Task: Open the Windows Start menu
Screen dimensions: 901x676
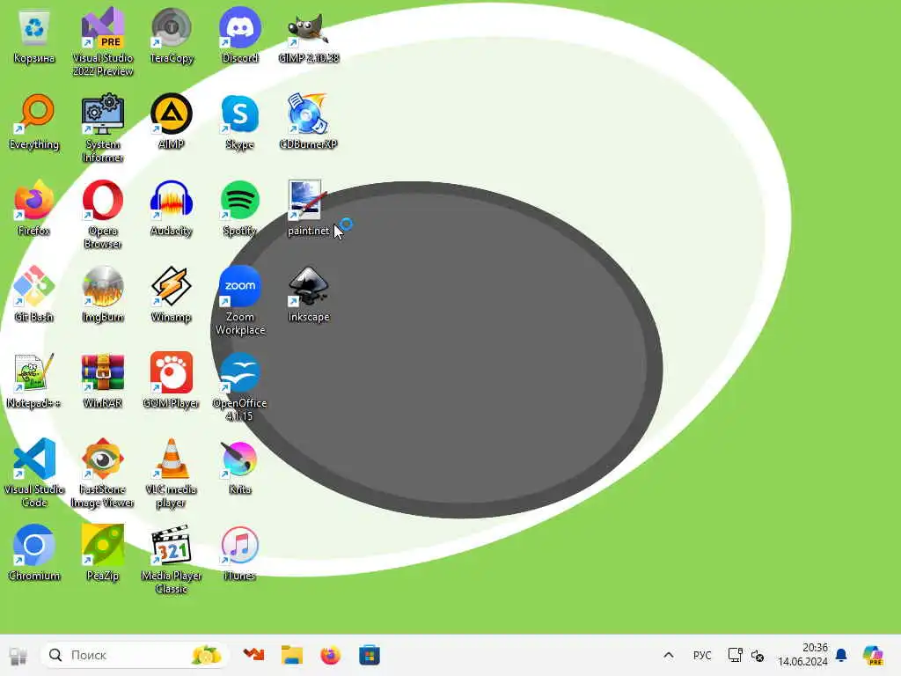Action: [18, 655]
